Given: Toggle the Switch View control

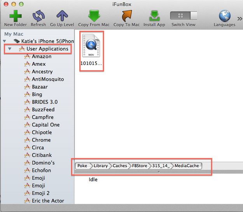Looking at the screenshot, I should pos(184,16).
